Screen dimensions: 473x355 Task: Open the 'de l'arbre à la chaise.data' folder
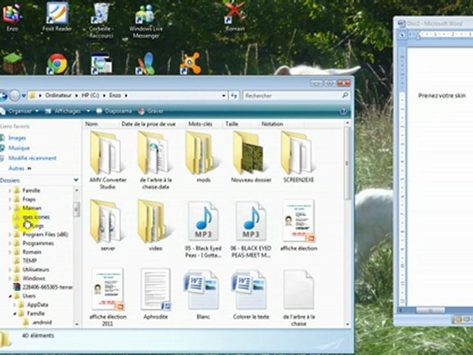pyautogui.click(x=155, y=160)
